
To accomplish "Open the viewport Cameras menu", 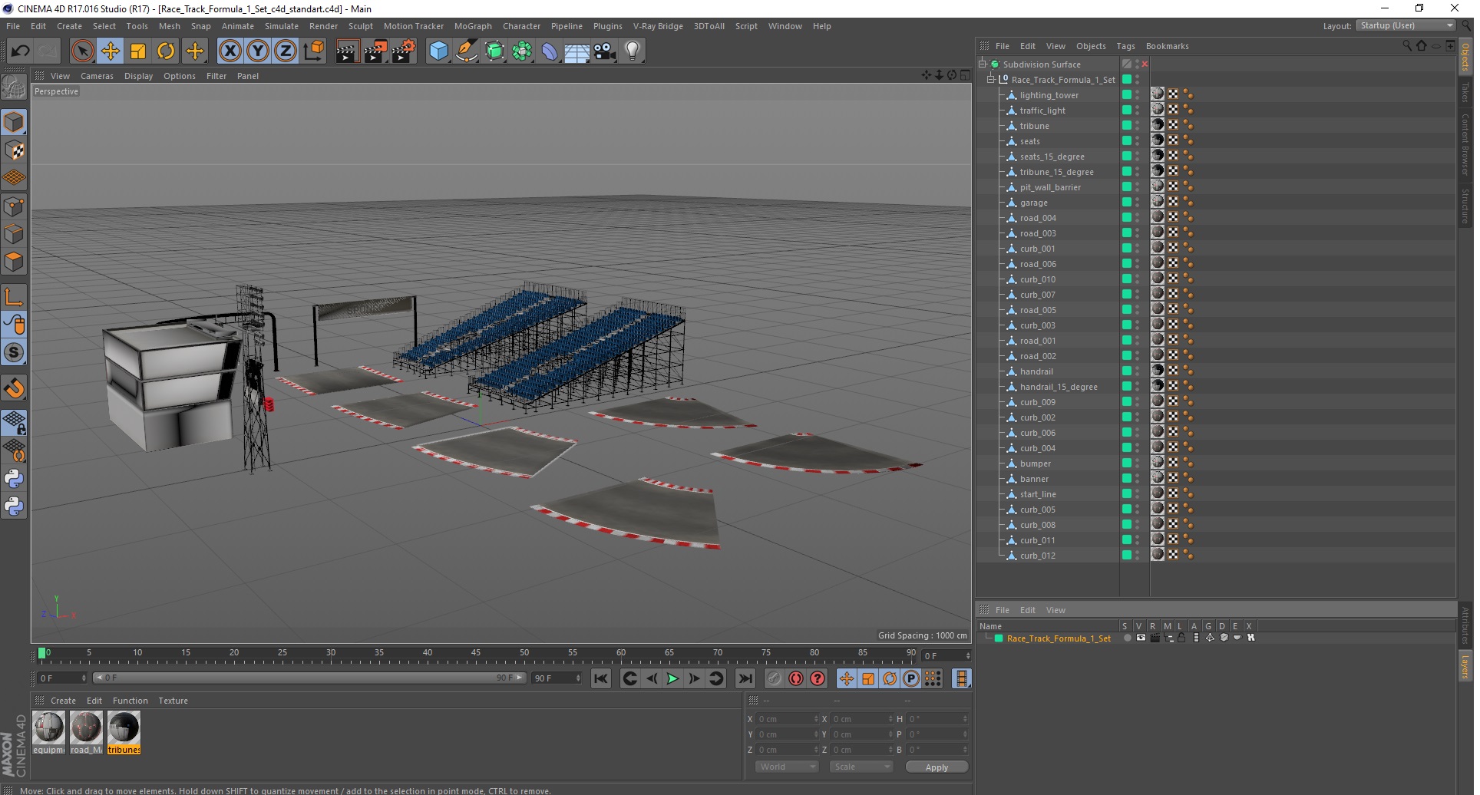I will [97, 76].
